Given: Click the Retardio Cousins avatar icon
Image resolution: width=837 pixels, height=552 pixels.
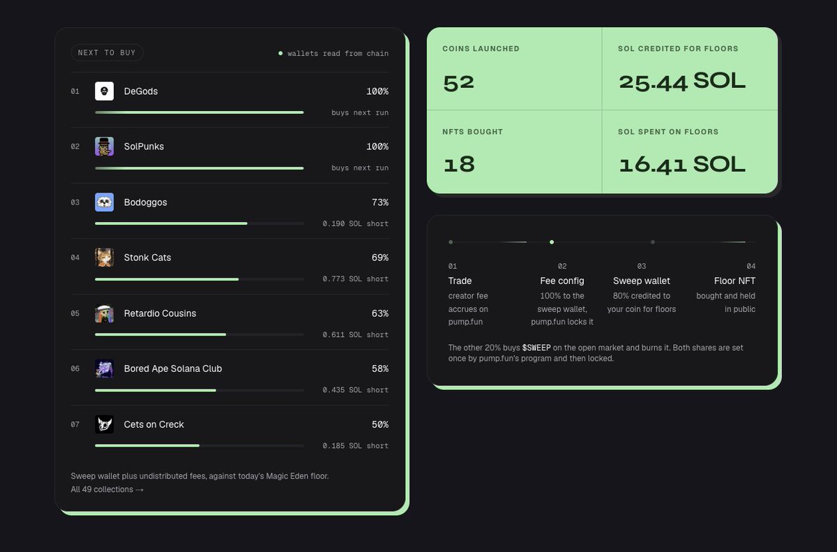Looking at the screenshot, I should click(x=104, y=313).
